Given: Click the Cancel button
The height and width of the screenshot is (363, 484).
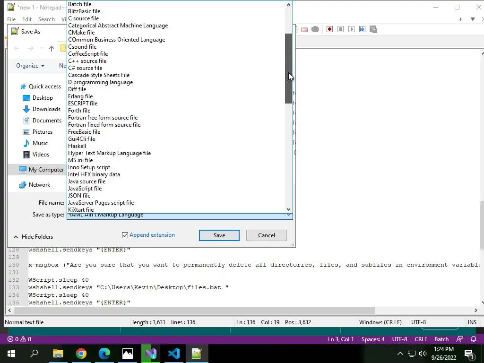Looking at the screenshot, I should (x=267, y=235).
